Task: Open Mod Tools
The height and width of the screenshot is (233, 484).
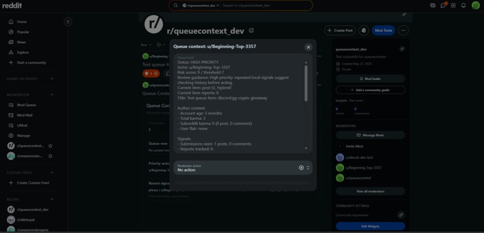Action: (x=383, y=31)
